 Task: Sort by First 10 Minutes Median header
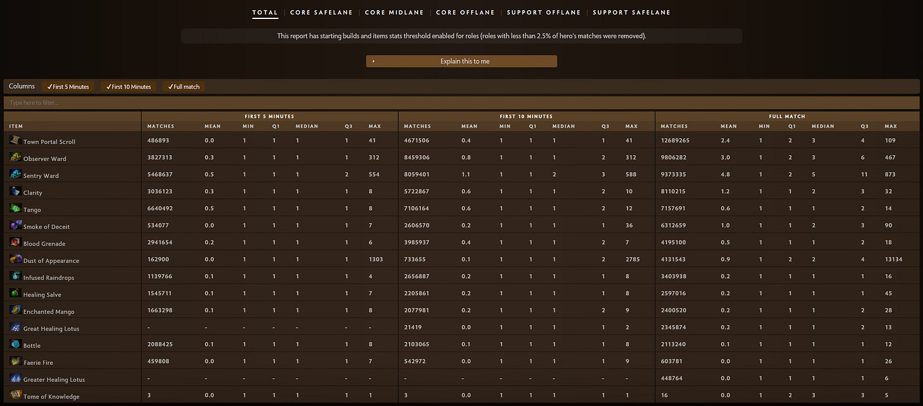click(564, 126)
